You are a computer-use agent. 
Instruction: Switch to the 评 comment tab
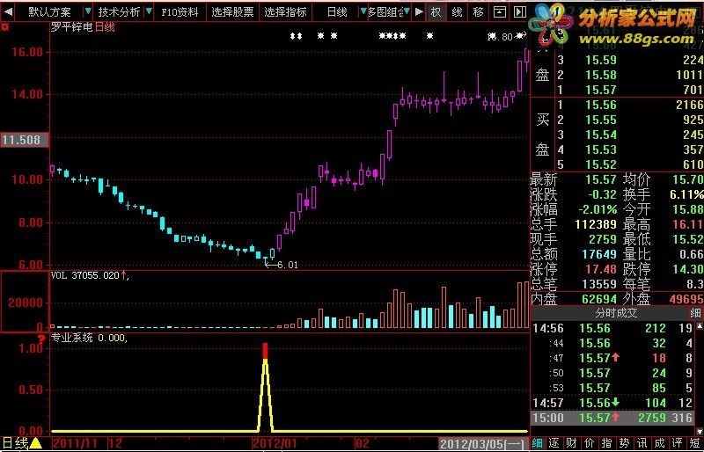[677, 443]
